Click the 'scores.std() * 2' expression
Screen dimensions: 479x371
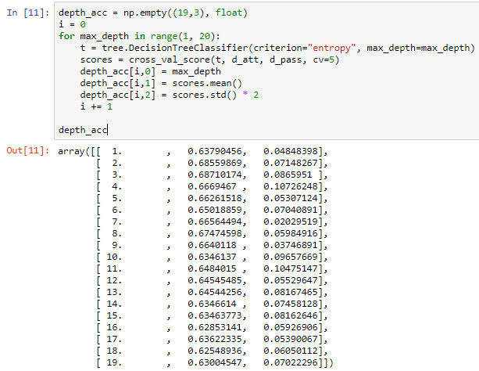pos(216,95)
